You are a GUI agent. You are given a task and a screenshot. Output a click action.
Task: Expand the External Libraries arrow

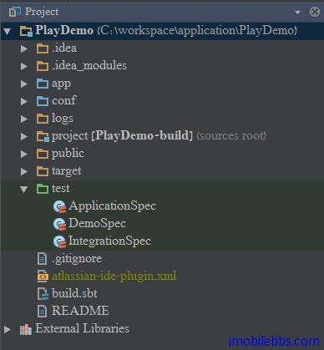point(8,329)
